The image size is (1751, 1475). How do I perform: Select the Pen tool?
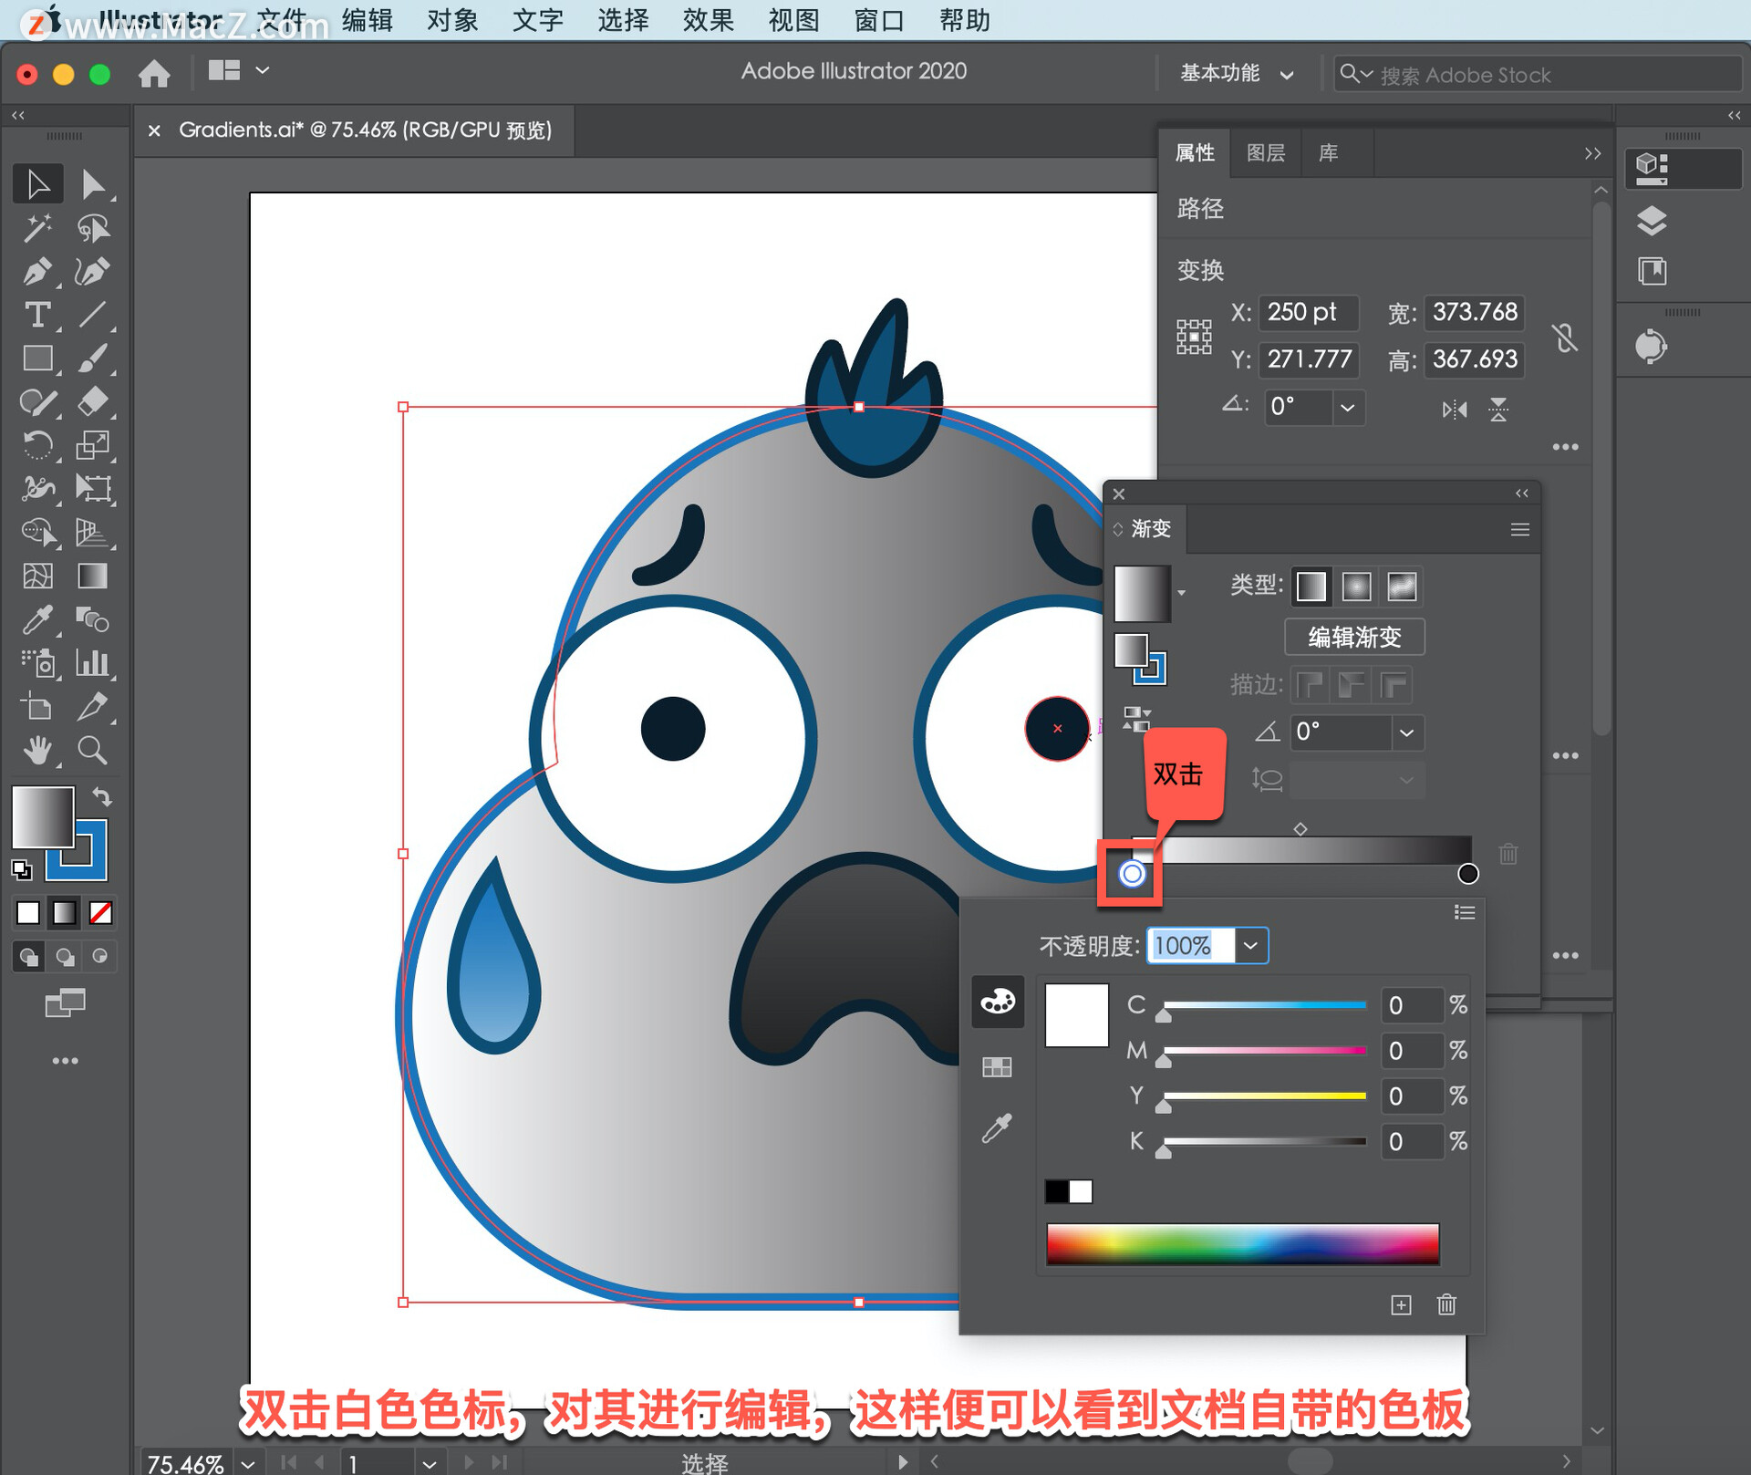pyautogui.click(x=36, y=271)
